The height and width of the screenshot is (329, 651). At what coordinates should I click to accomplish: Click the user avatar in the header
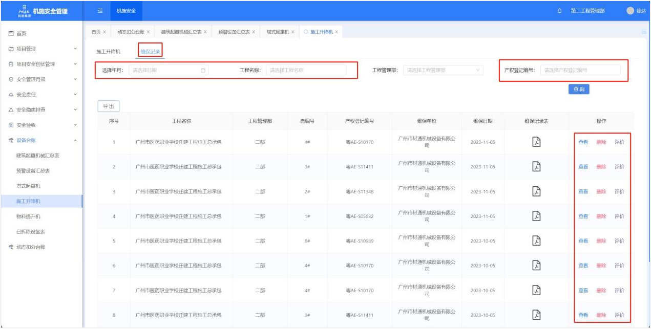click(630, 11)
